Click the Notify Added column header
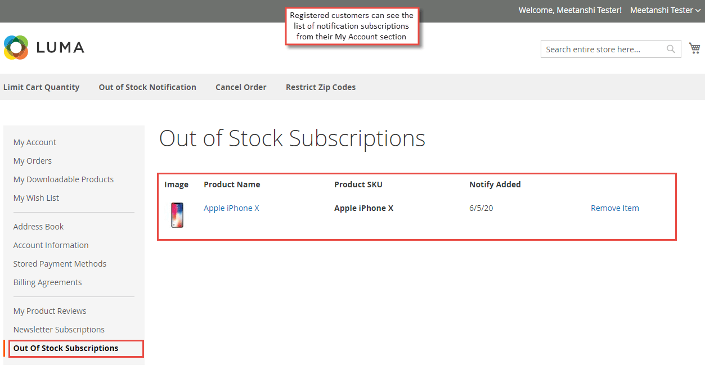The image size is (705, 369). [x=495, y=184]
